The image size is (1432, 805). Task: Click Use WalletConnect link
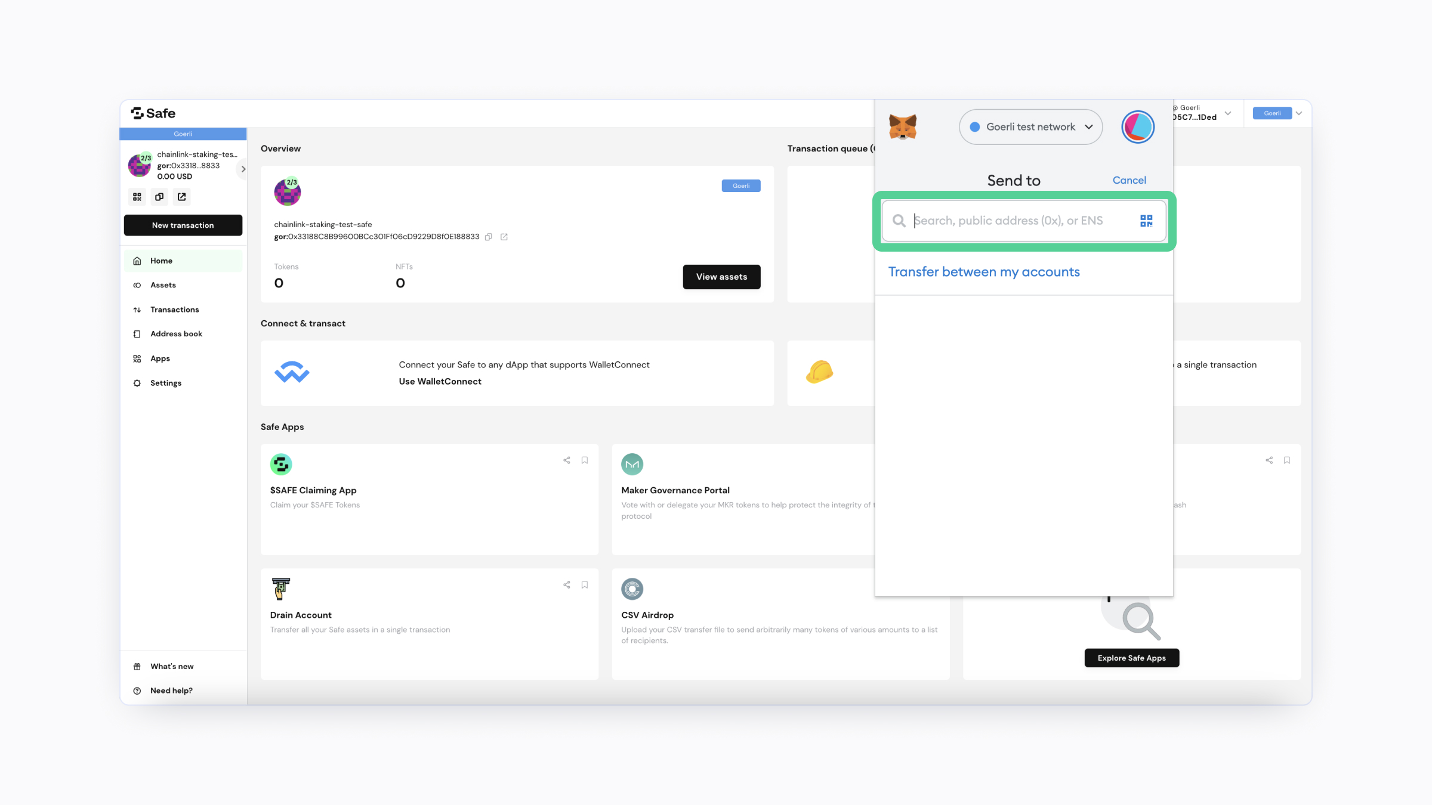pos(440,382)
